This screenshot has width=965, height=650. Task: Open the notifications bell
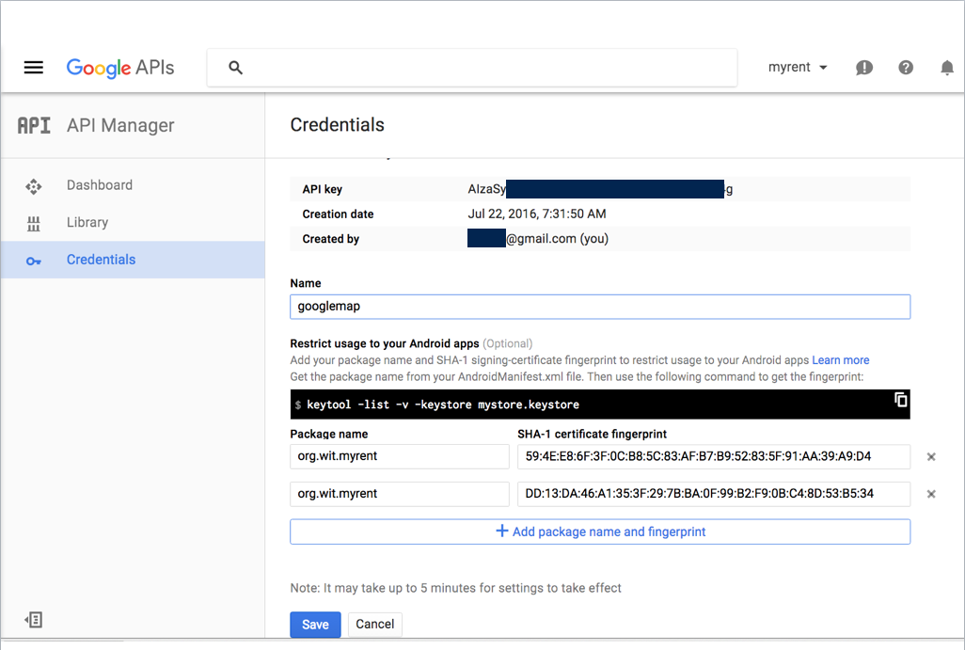[x=946, y=67]
